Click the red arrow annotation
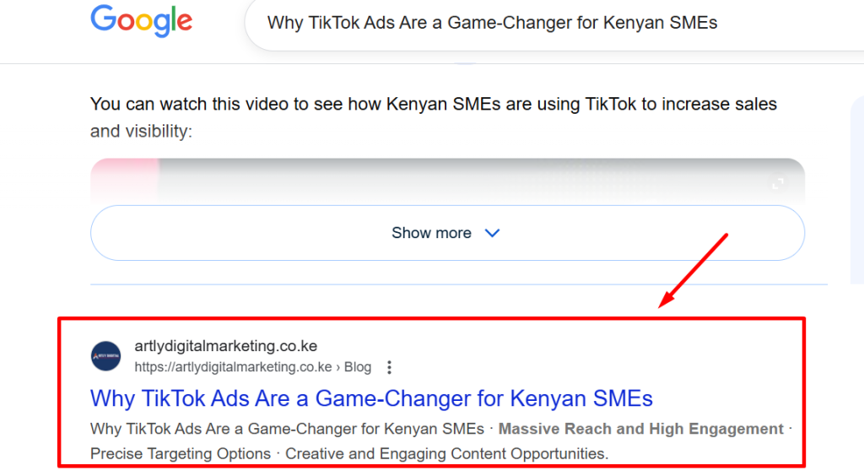This screenshot has width=864, height=471. click(x=694, y=270)
